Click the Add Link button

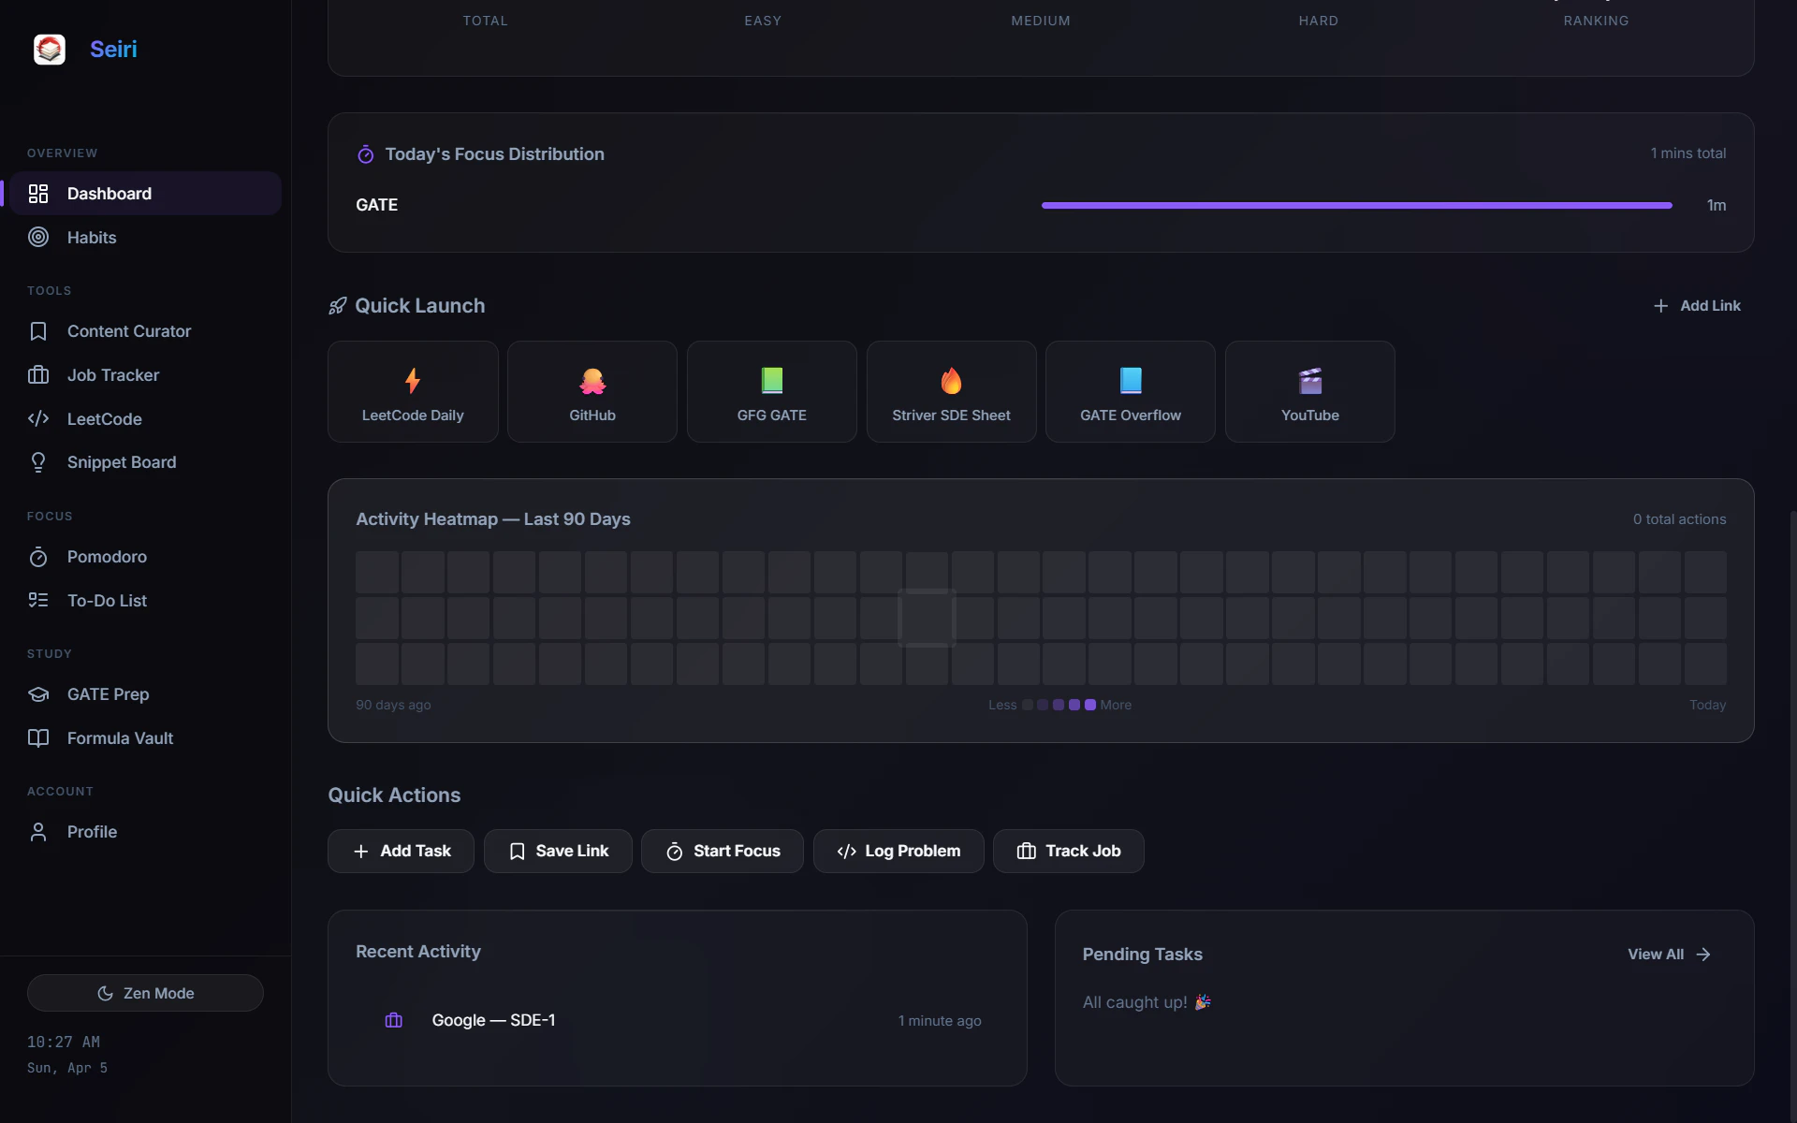(1697, 306)
